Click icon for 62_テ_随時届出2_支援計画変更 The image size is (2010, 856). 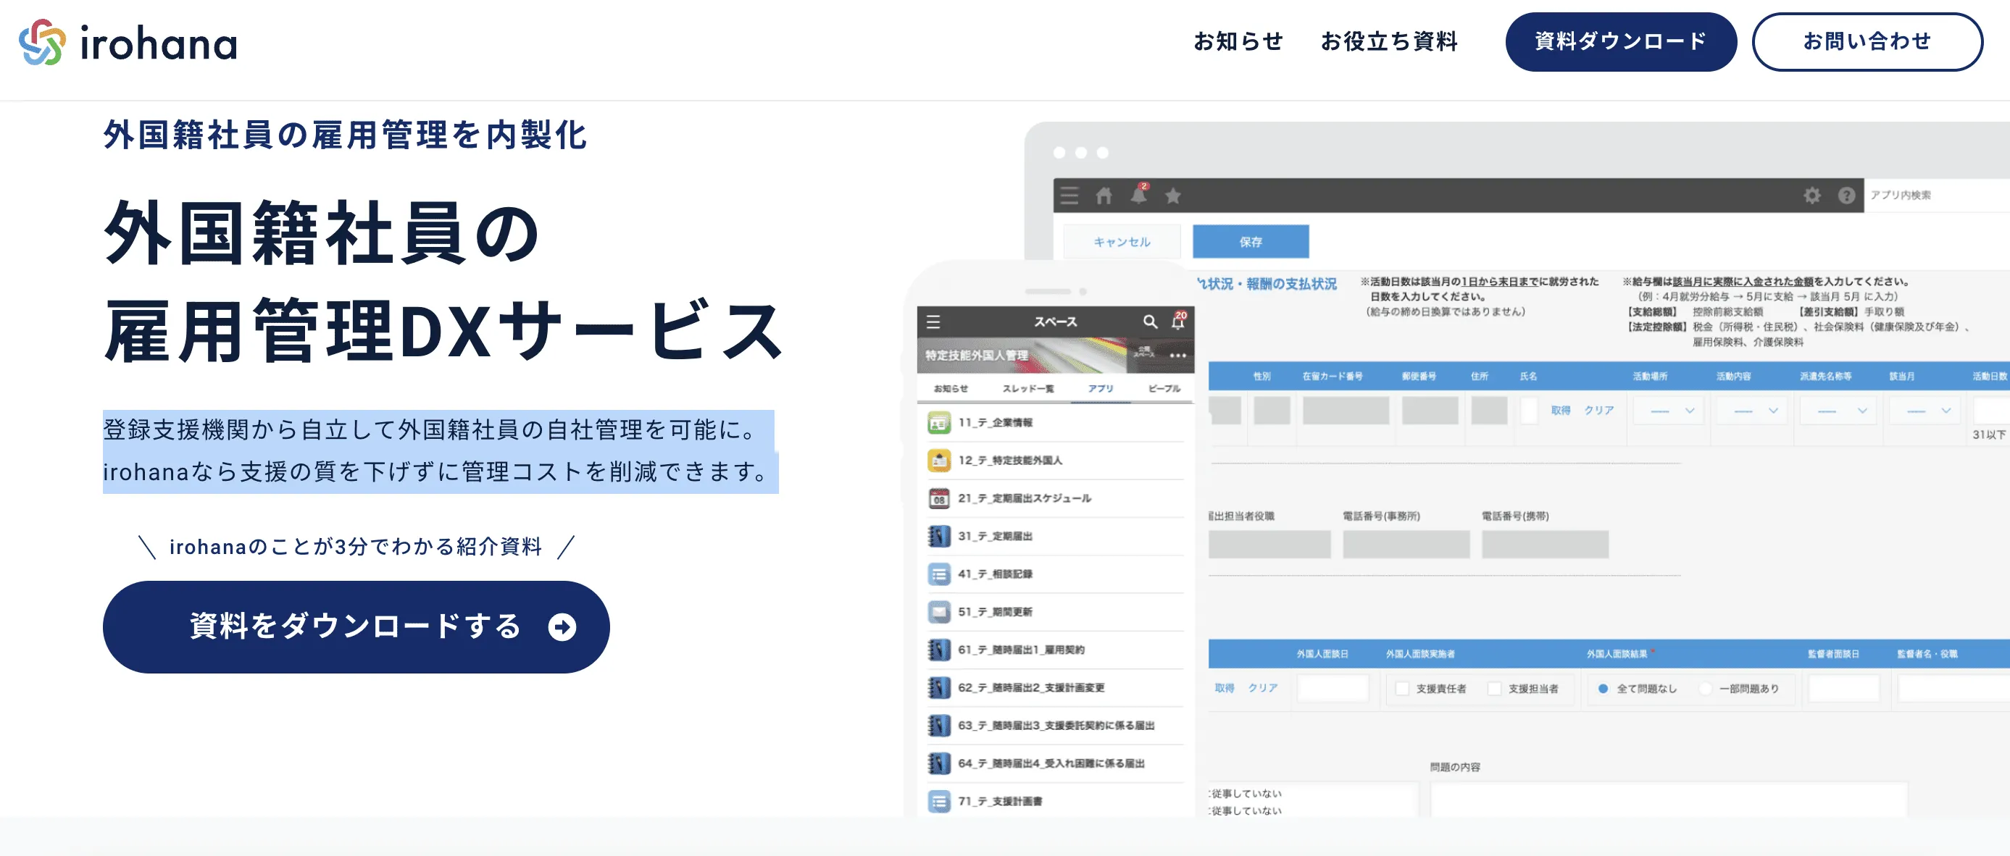[938, 687]
